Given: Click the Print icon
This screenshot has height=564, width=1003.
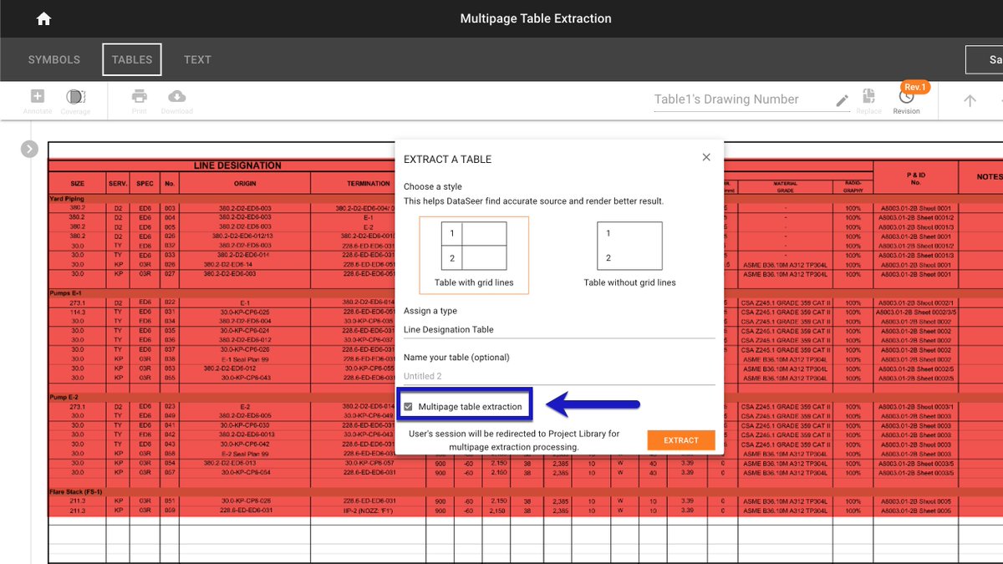Looking at the screenshot, I should click(x=140, y=96).
